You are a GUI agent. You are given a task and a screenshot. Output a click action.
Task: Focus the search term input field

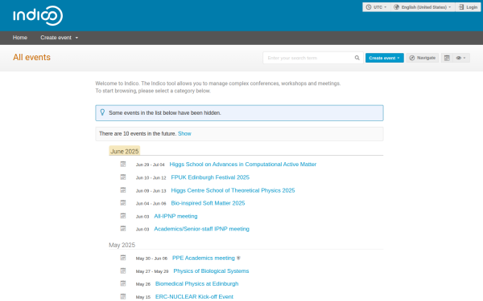(x=308, y=58)
